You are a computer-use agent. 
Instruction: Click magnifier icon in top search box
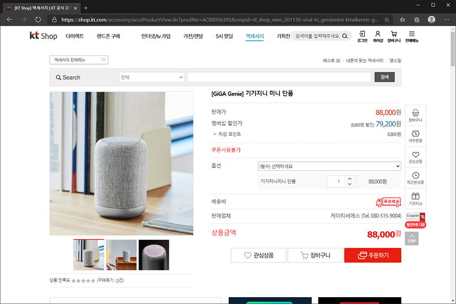pyautogui.click(x=345, y=36)
